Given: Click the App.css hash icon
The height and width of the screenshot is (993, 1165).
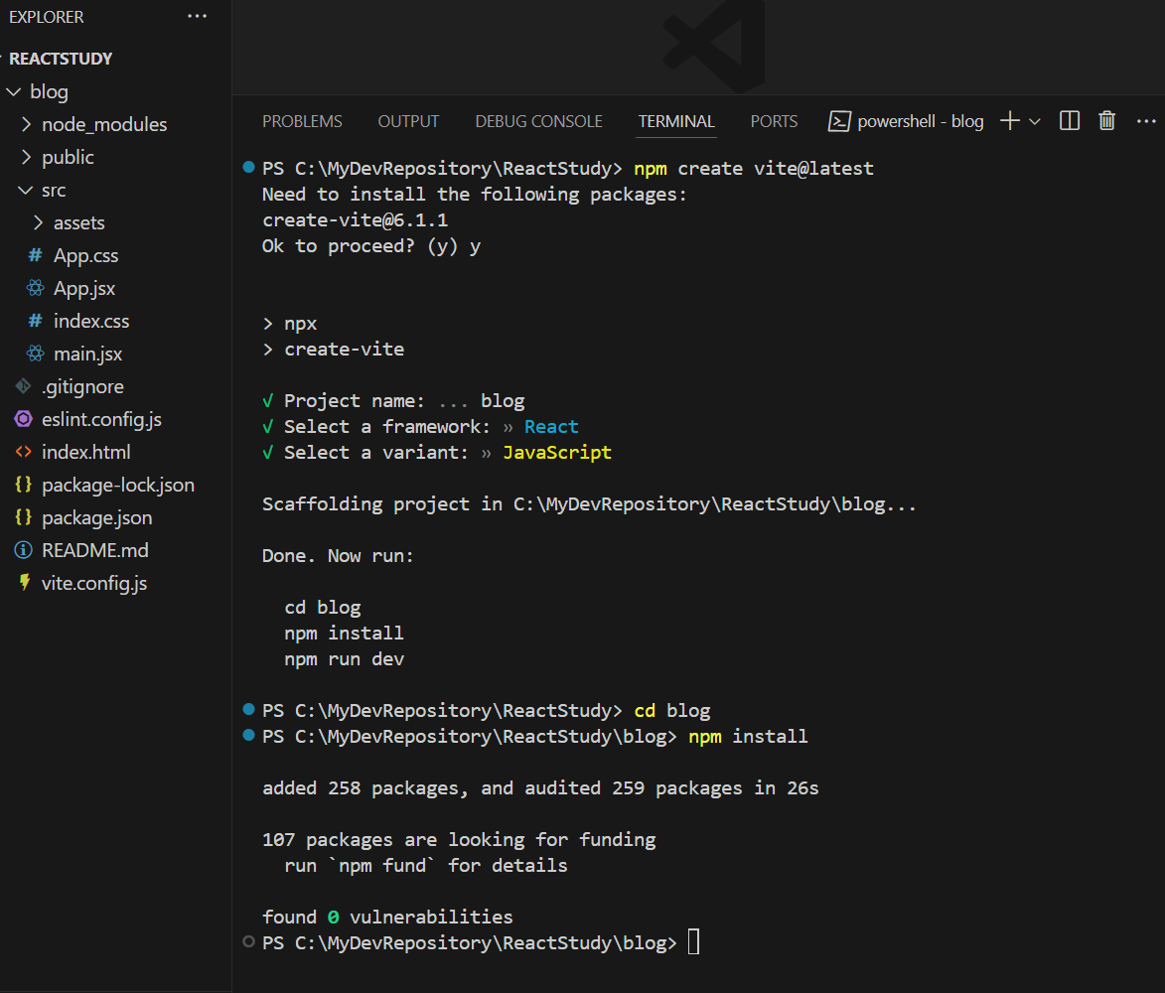Looking at the screenshot, I should (35, 255).
